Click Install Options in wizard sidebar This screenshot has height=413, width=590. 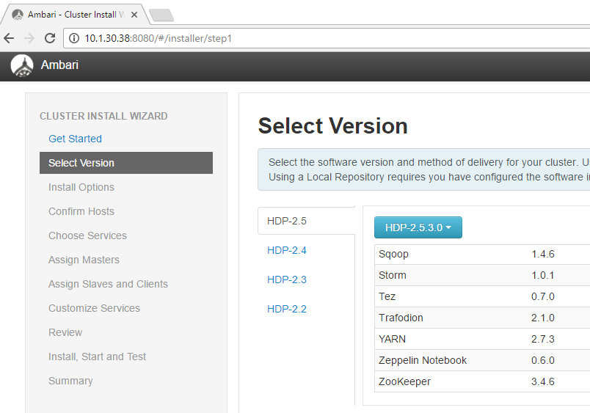[x=81, y=187]
